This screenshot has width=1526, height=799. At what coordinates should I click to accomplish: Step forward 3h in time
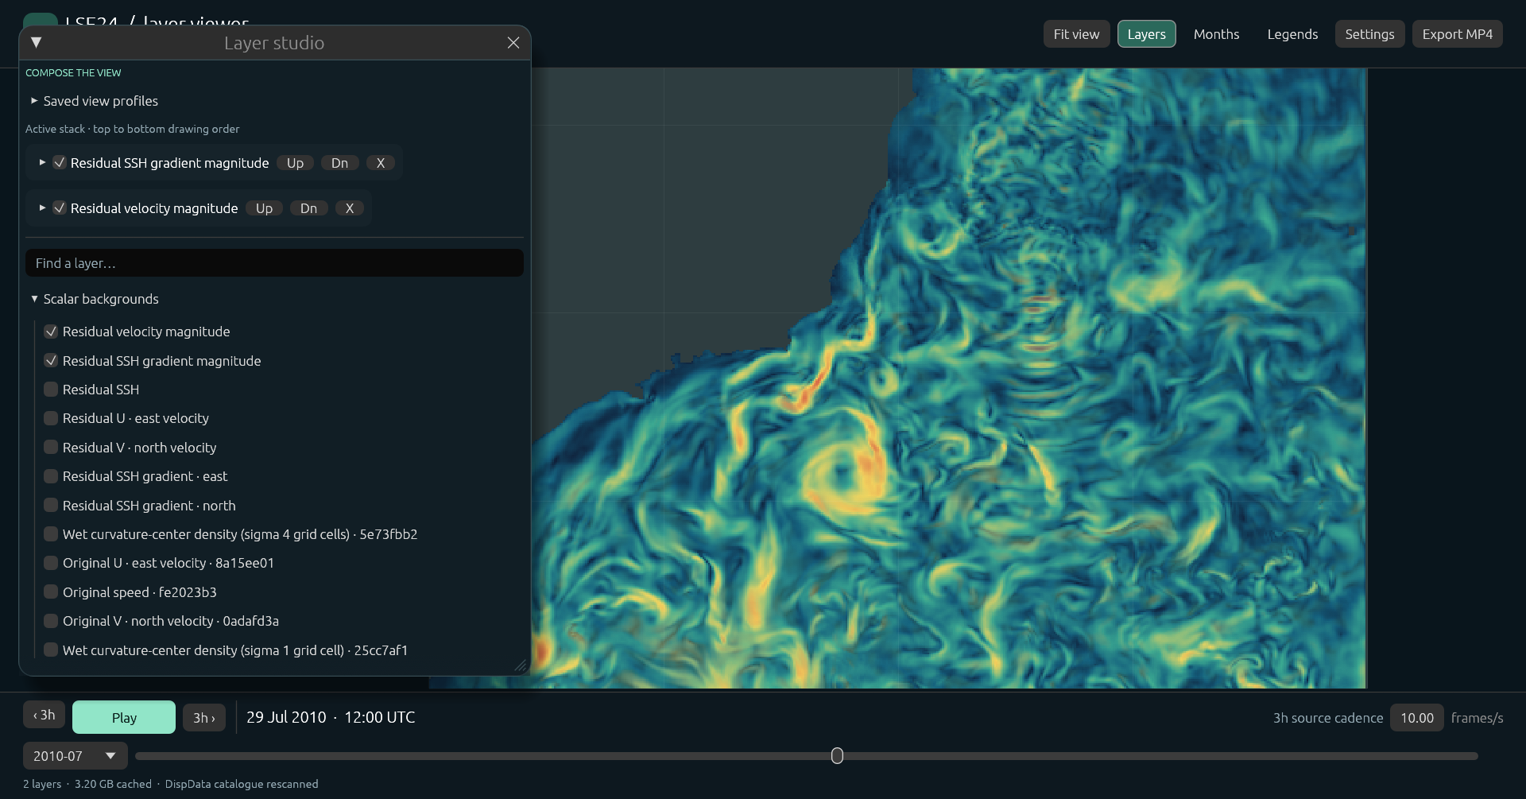[204, 718]
